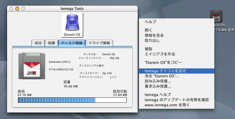Click the disk usage progress bar
This screenshot has width=235, height=119.
pos(72,100)
